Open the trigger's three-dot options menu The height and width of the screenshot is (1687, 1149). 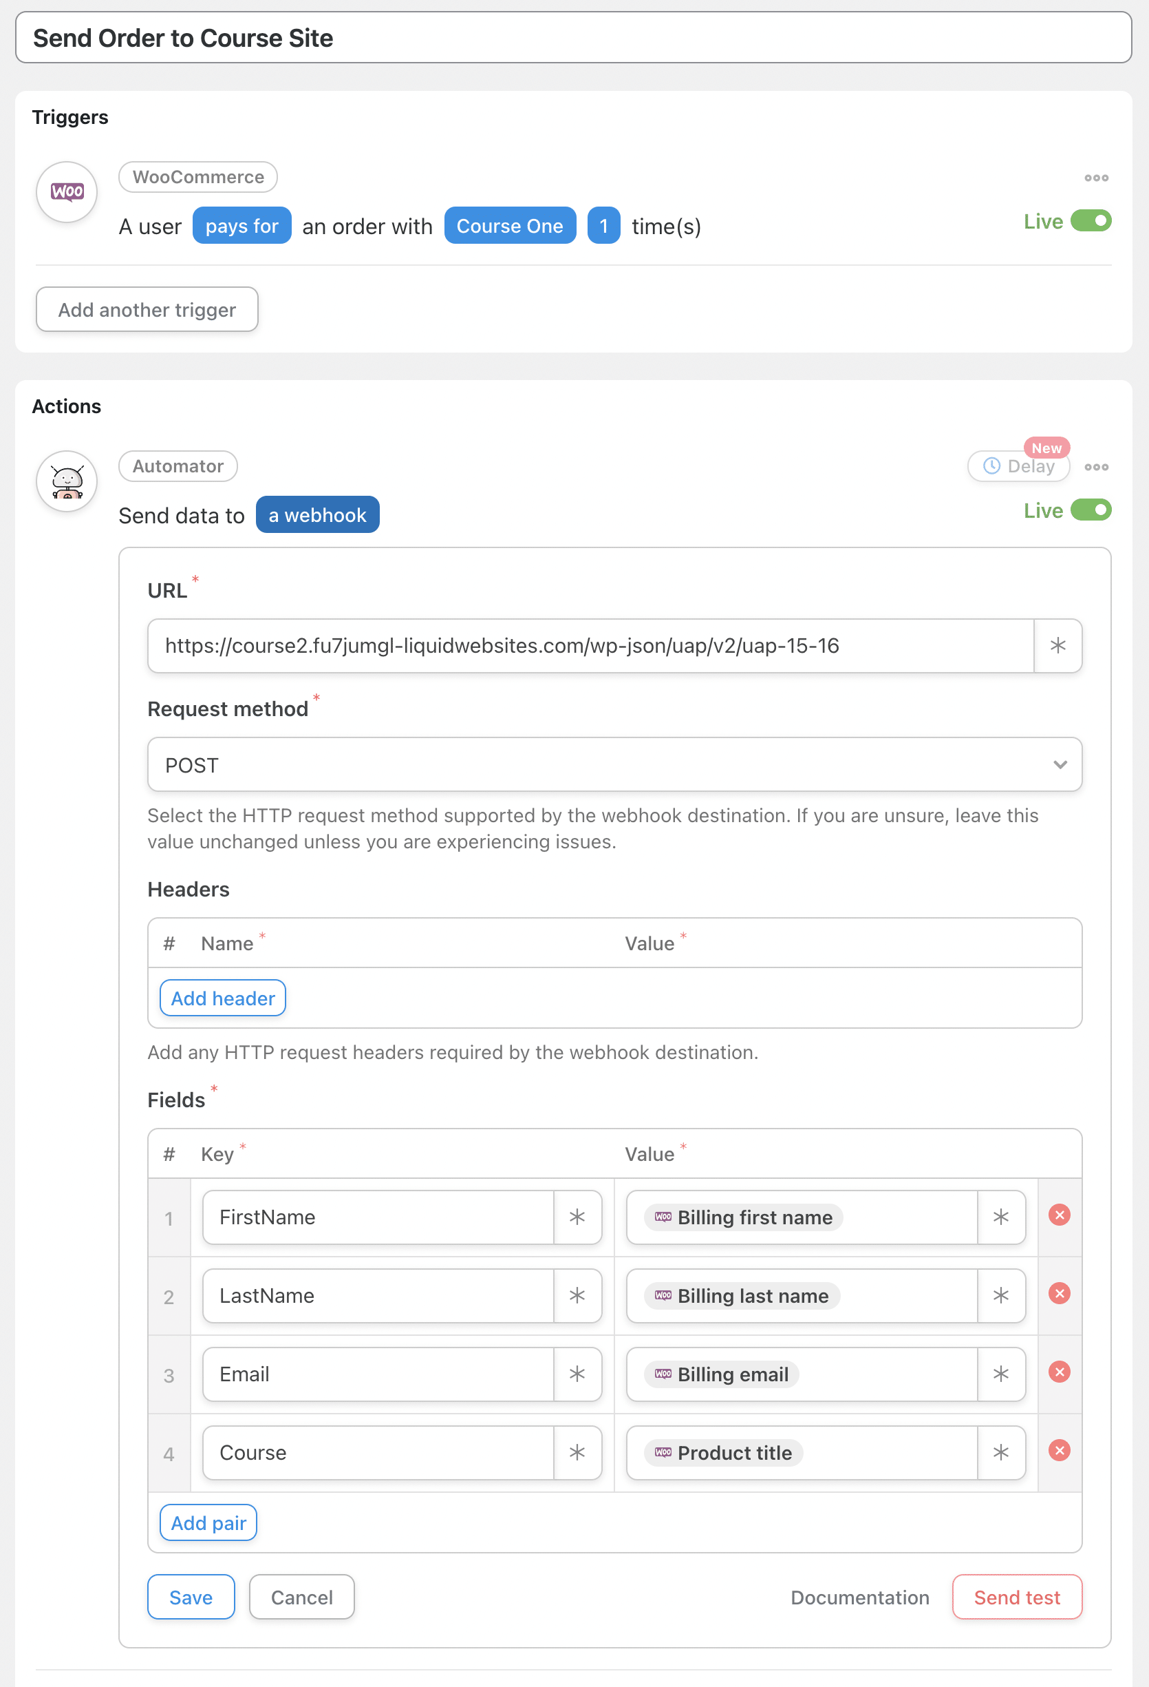1097,178
